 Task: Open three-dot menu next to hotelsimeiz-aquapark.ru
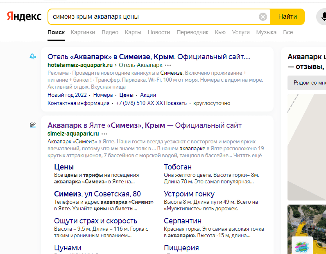click(168, 65)
